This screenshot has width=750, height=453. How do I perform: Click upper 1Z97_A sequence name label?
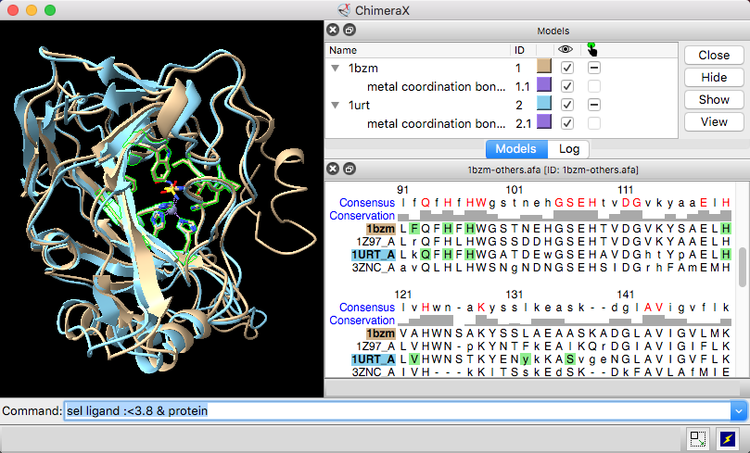[375, 242]
